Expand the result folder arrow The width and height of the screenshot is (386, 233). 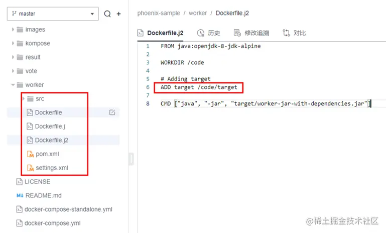pos(13,57)
